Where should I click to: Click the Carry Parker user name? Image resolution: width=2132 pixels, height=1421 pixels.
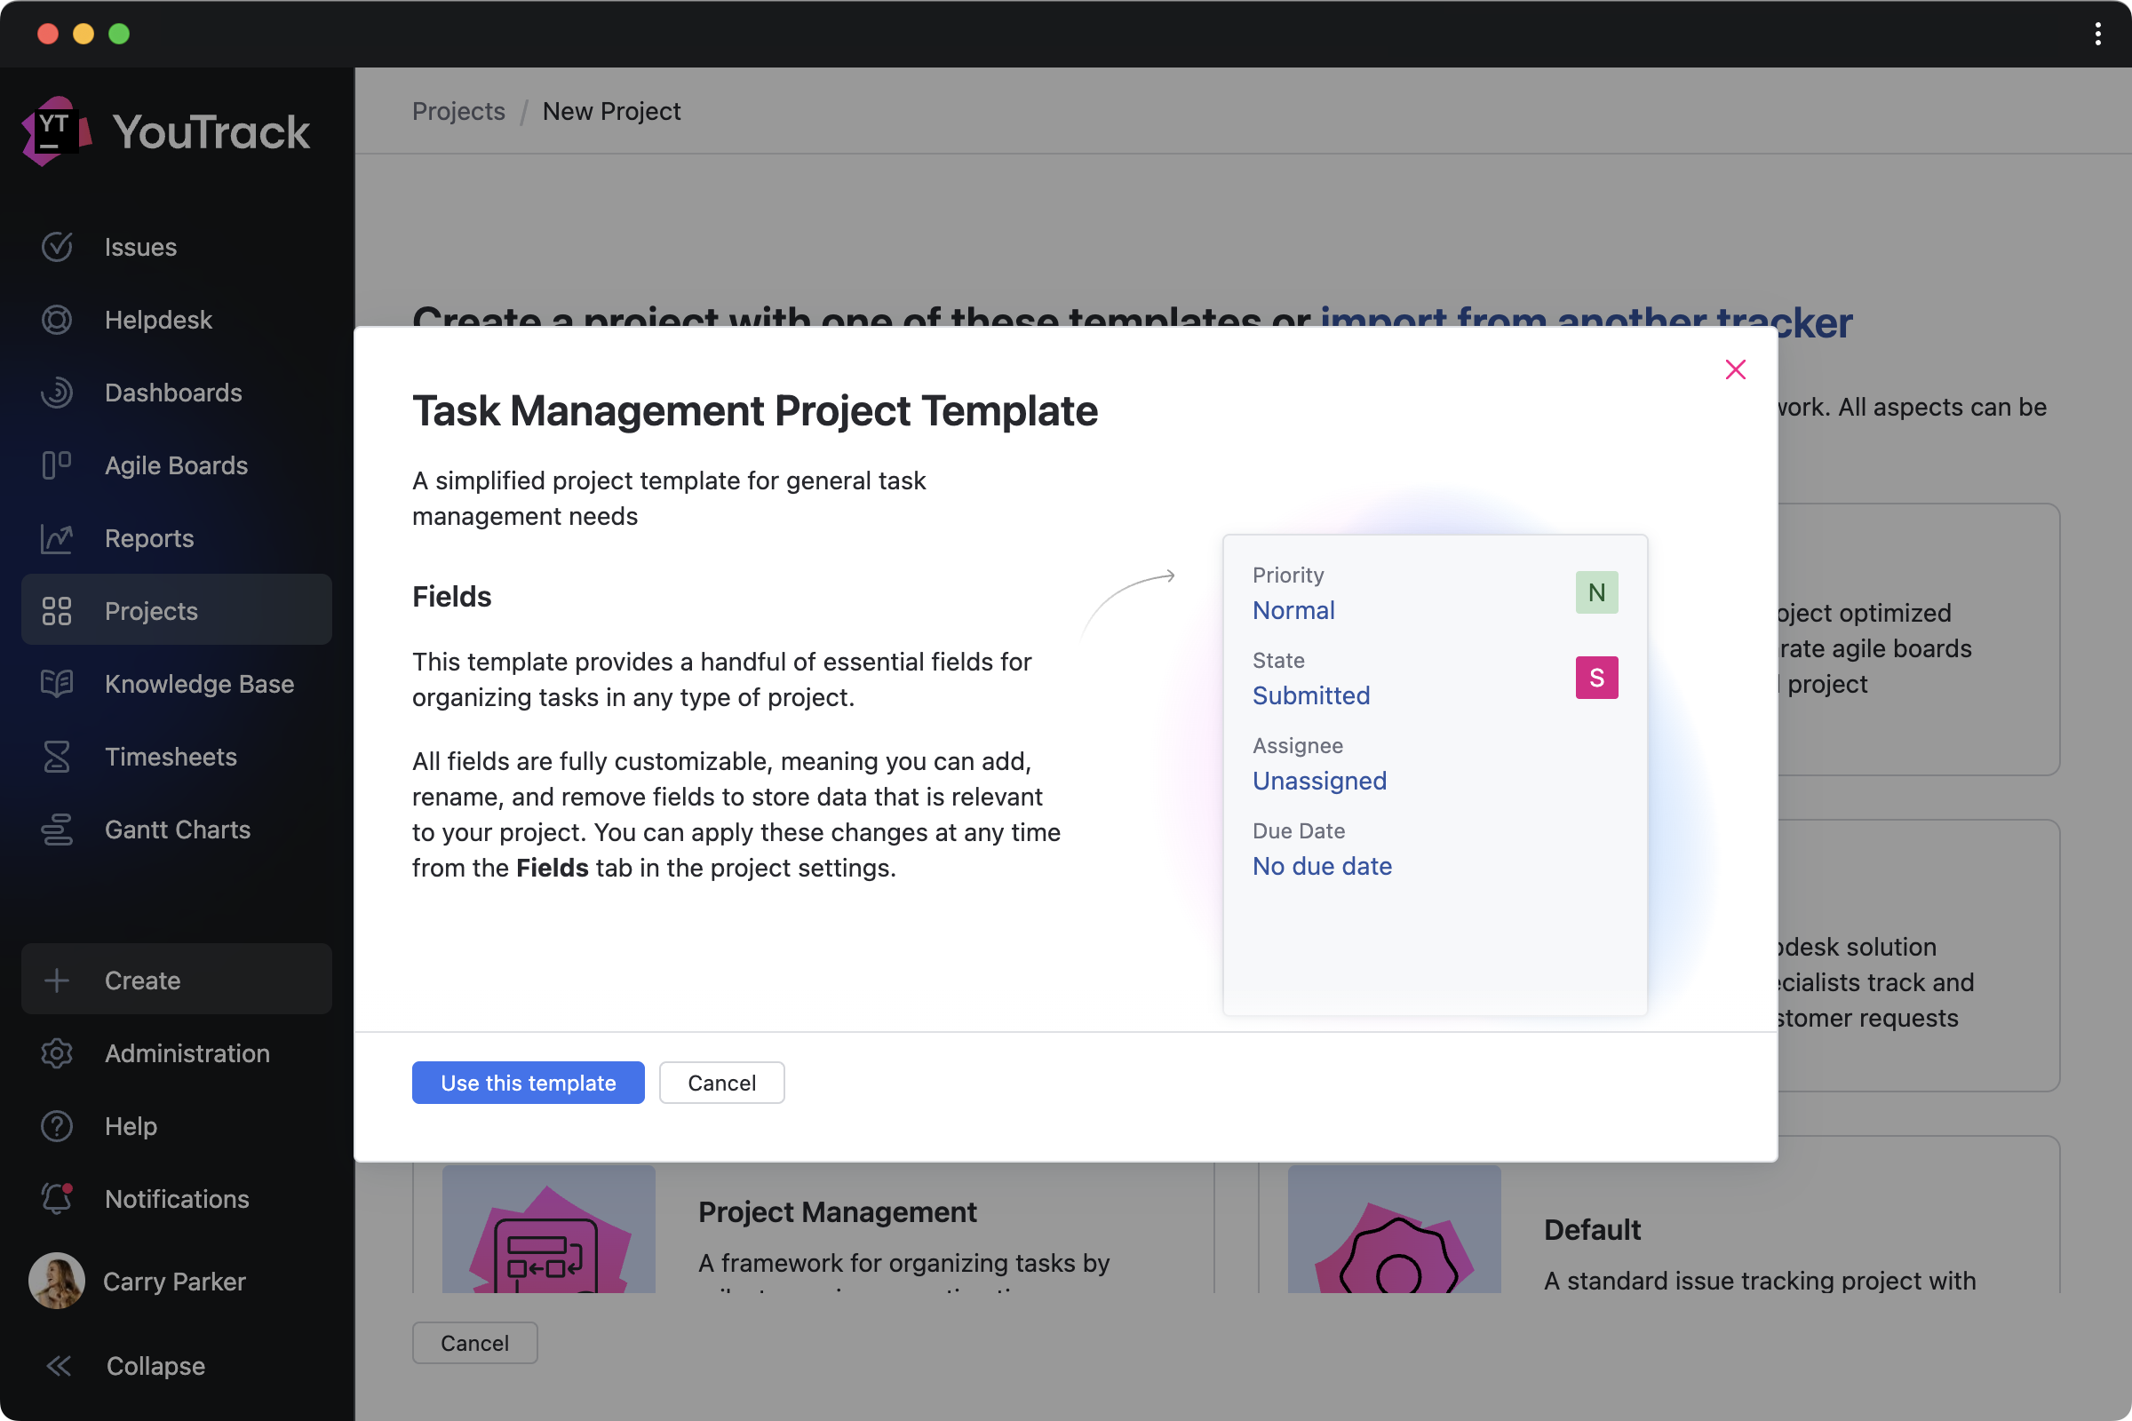[174, 1281]
